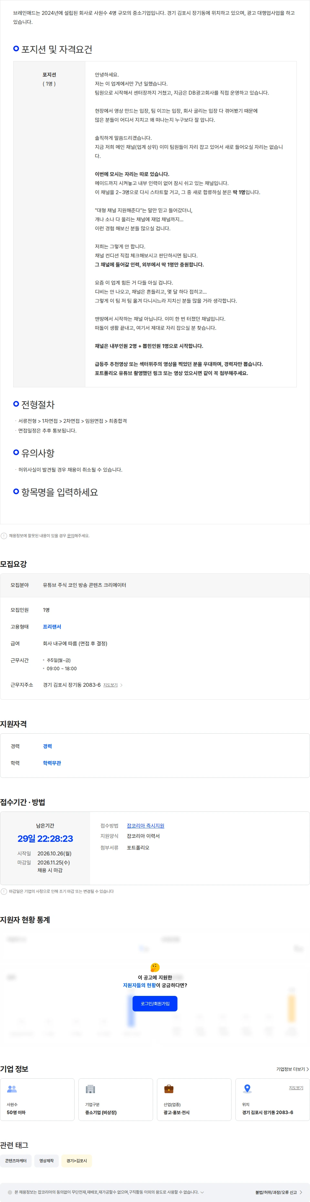Click the 주5일(월~금) work days text
Image resolution: width=310 pixels, height=1202 pixels.
(x=59, y=660)
